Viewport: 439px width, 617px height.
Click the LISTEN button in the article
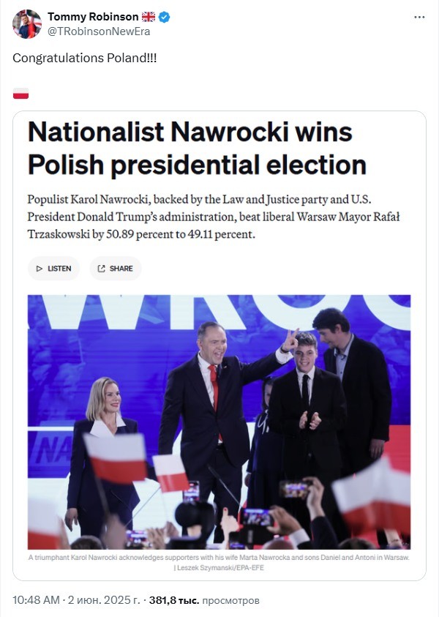click(54, 269)
